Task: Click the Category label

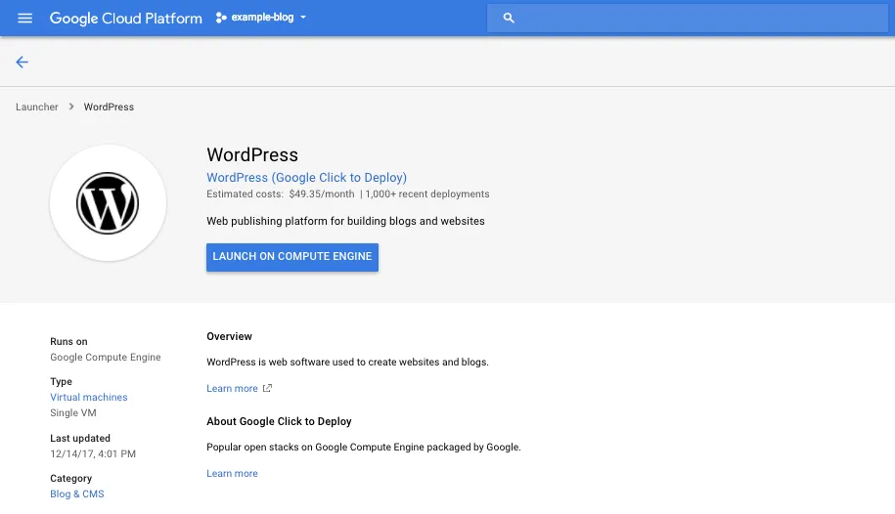Action: [70, 479]
